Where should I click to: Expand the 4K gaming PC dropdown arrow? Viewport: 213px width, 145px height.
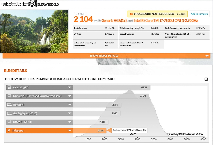tap(70, 87)
